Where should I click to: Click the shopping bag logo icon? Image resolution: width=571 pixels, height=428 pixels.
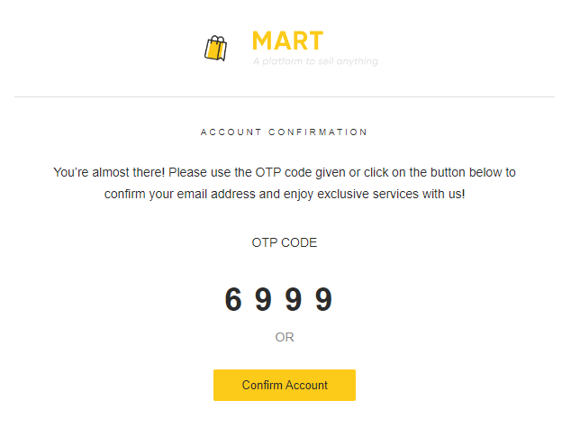[215, 48]
